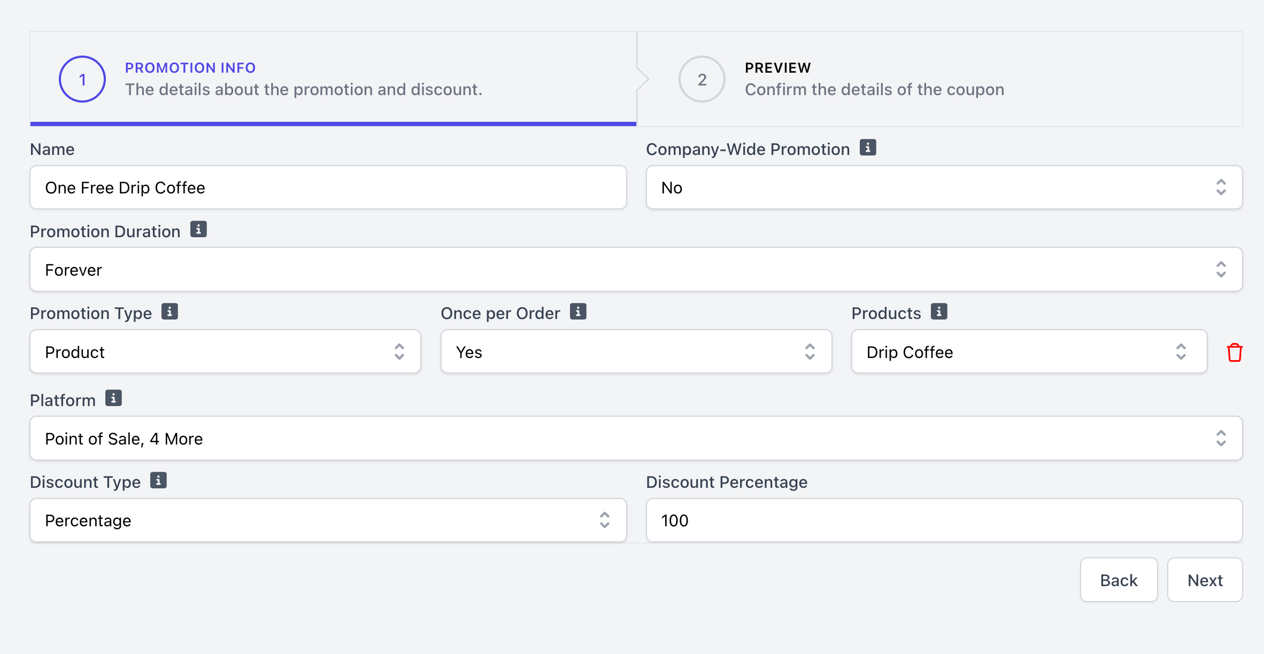Expand the Promotion Duration Forever dropdown
1264x654 pixels.
[x=636, y=269]
